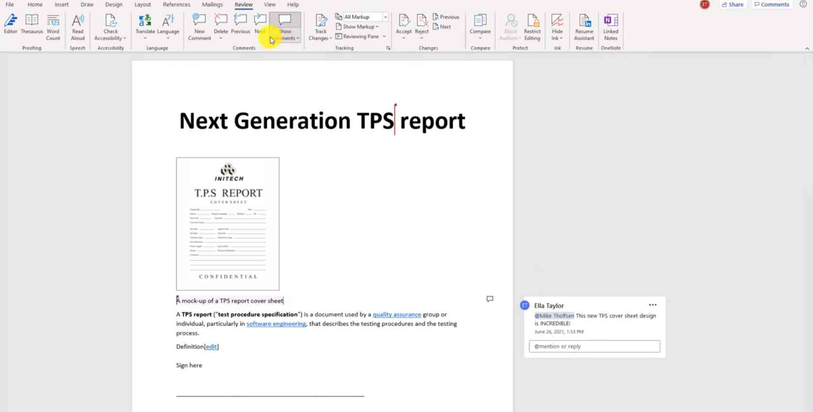Open the Compare documents tool
The height and width of the screenshot is (412, 813).
[480, 27]
